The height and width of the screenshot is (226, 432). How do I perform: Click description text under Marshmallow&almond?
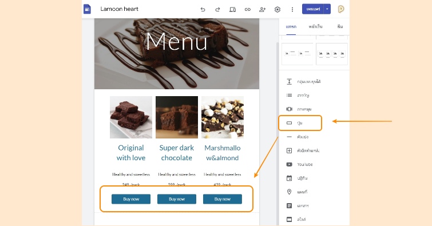(223, 175)
